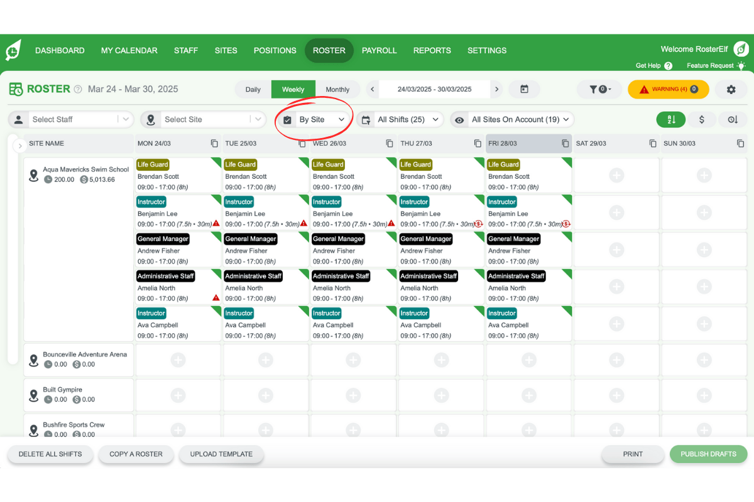Click the 24/03/2025 - 30/03/2025 date field
Viewport: 754px width, 502px height.
click(x=435, y=89)
